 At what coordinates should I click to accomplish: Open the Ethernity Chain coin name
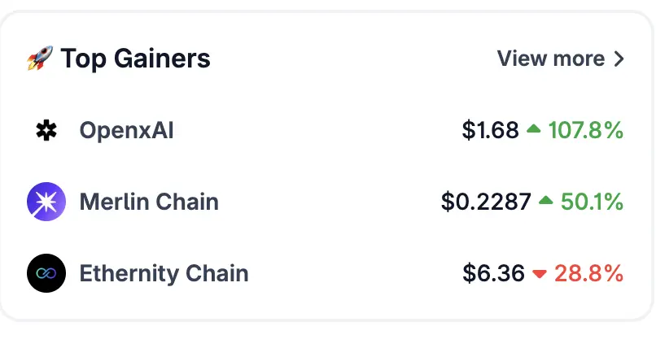(164, 273)
